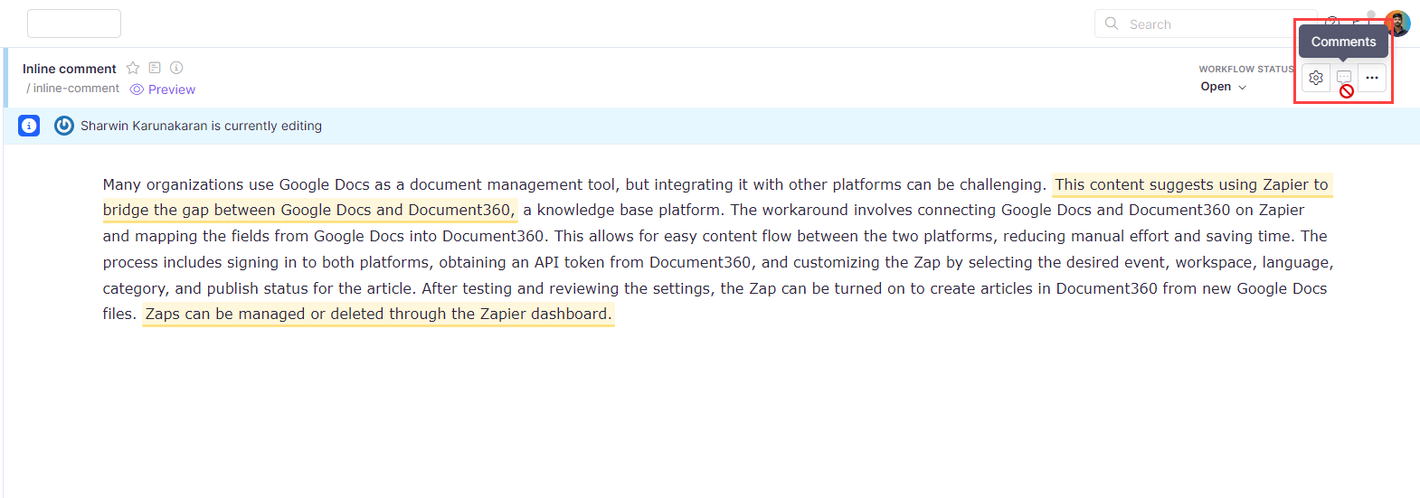Open the user profile avatar

pyautogui.click(x=1397, y=23)
